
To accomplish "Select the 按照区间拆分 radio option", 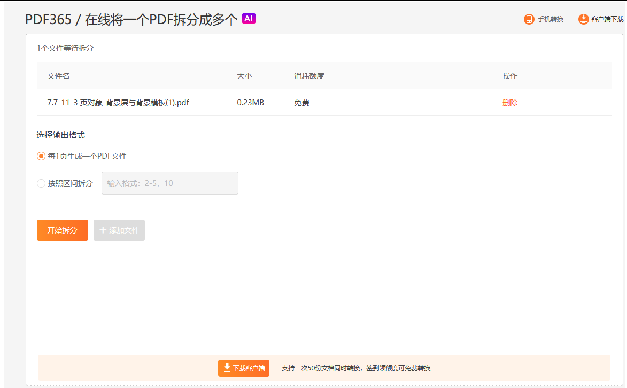I will [41, 183].
